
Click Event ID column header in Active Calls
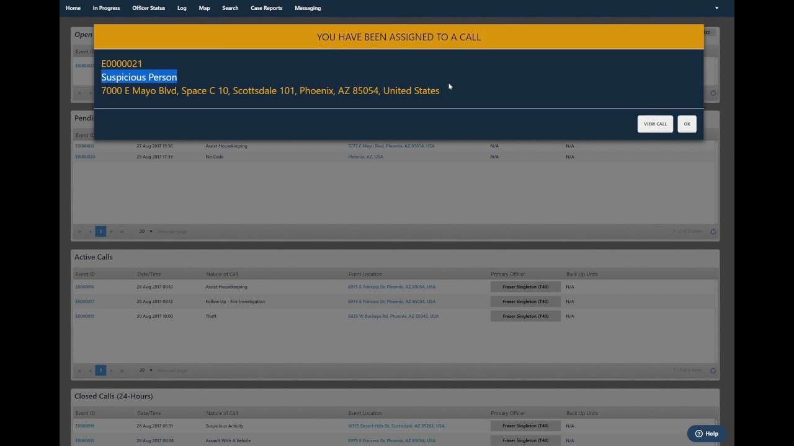click(85, 274)
